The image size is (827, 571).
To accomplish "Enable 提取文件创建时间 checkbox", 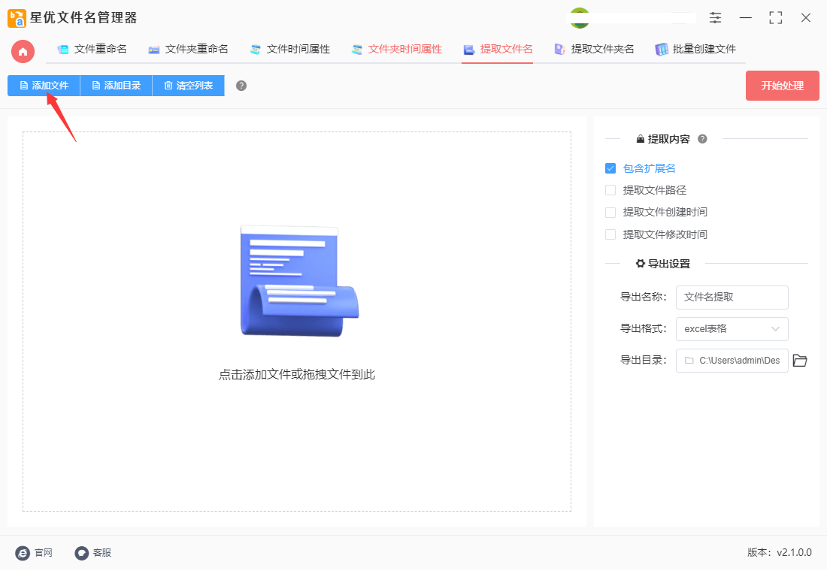I will [610, 213].
